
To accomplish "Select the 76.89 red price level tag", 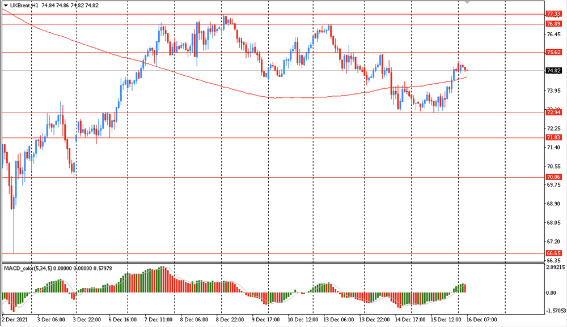I will [x=553, y=24].
